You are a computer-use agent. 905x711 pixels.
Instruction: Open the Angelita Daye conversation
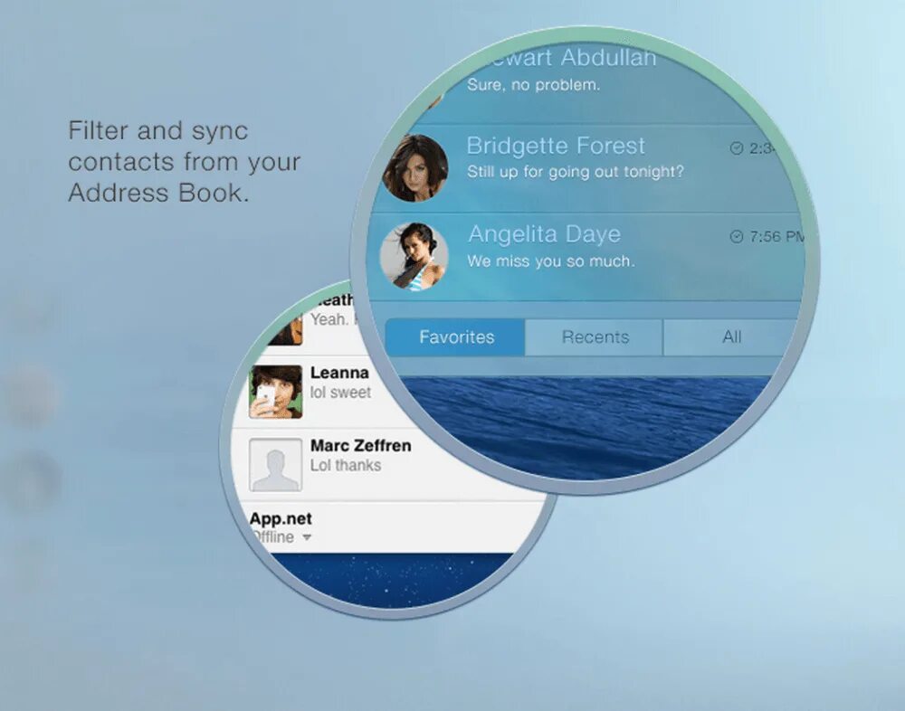tap(586, 256)
